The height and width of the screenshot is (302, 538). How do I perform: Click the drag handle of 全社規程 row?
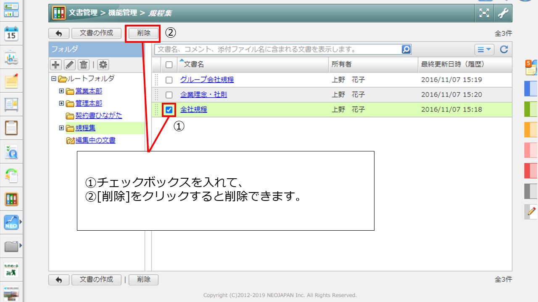pyautogui.click(x=157, y=110)
